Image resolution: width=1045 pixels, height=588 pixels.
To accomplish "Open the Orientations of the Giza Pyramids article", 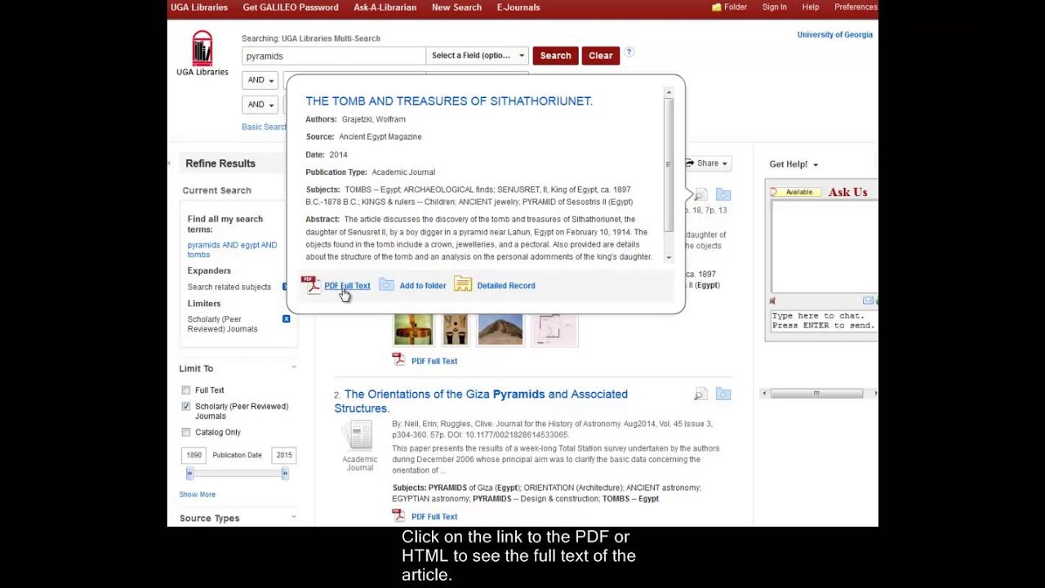I will click(x=481, y=401).
